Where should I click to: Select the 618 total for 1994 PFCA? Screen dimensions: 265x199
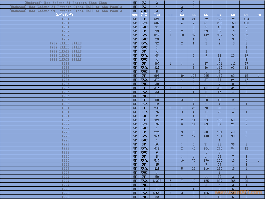coord(157,148)
